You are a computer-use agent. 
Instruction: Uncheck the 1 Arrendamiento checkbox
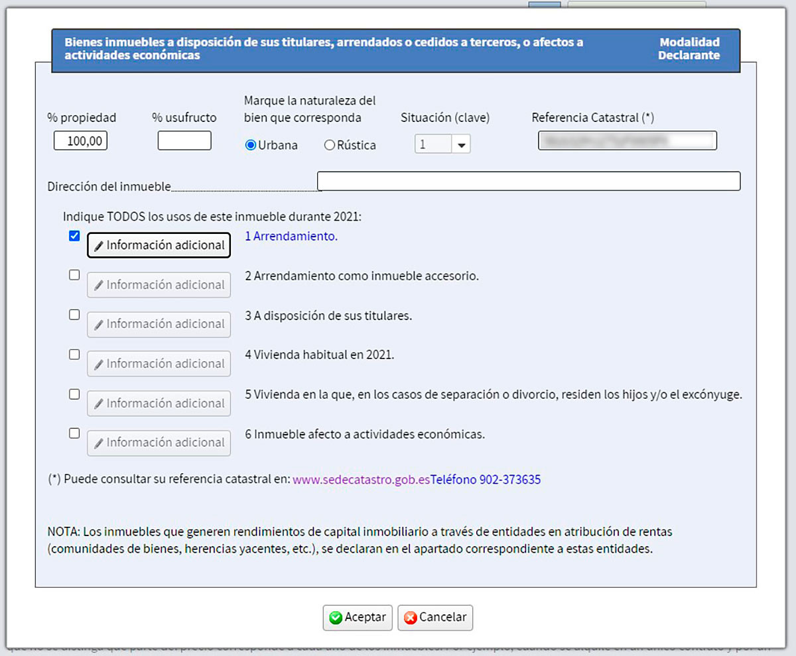tap(74, 236)
